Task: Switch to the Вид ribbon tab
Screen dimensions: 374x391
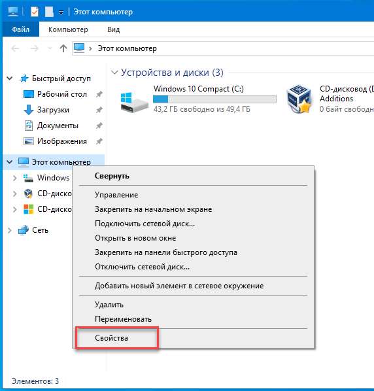Action: tap(114, 29)
